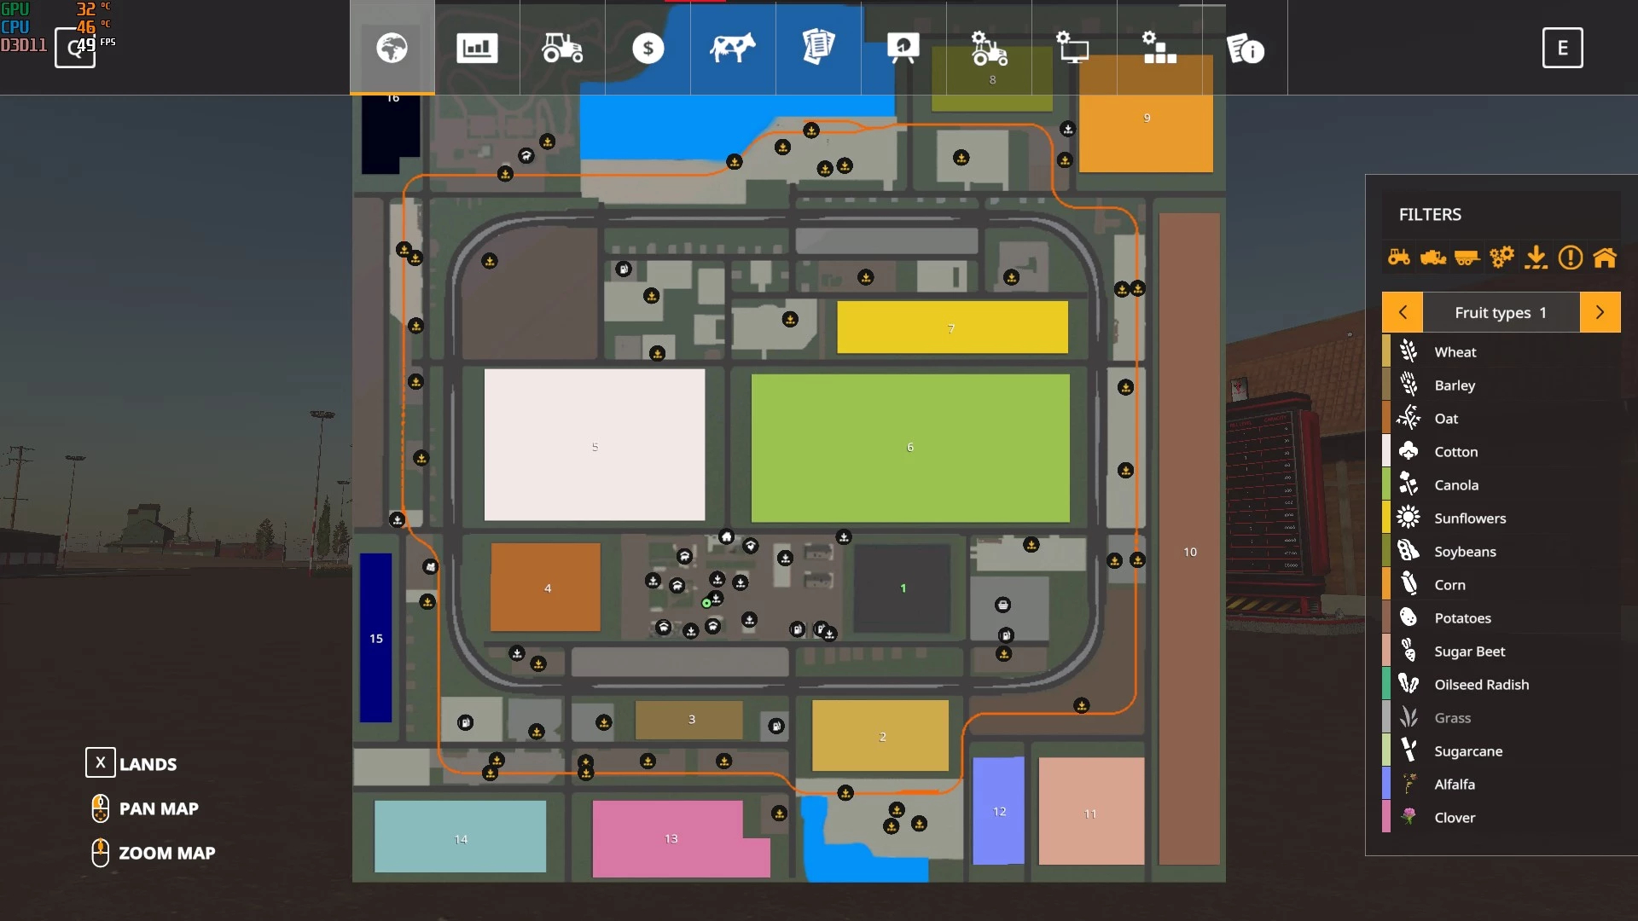The image size is (1638, 921).
Task: Toggle Soybeans fruit type display
Action: pyautogui.click(x=1501, y=551)
